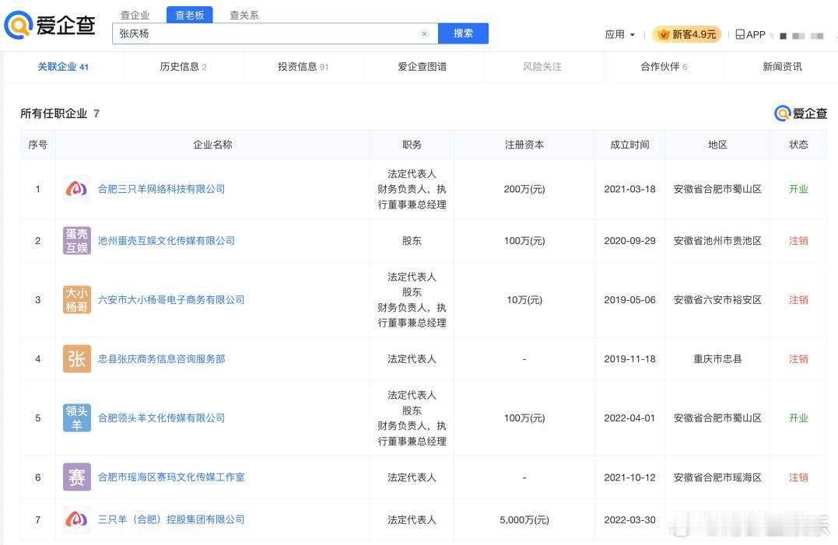Open the 领头羊 company logo
The width and height of the screenshot is (838, 545).
click(76, 418)
